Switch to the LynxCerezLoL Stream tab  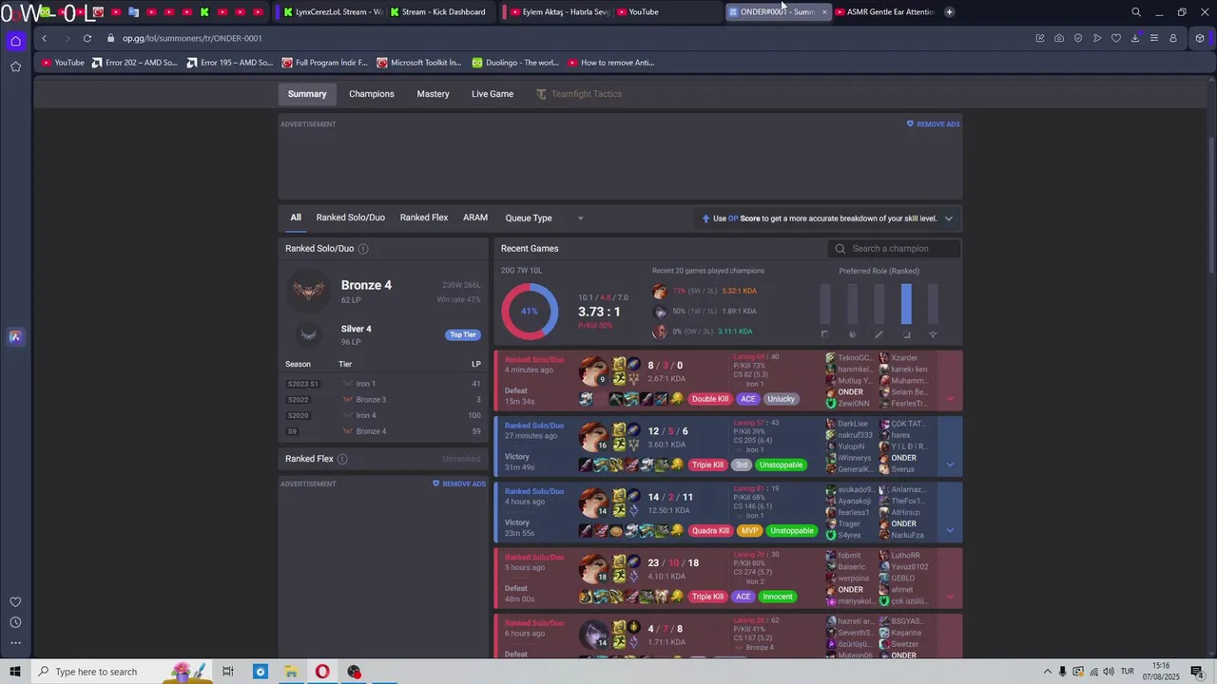pyautogui.click(x=333, y=12)
